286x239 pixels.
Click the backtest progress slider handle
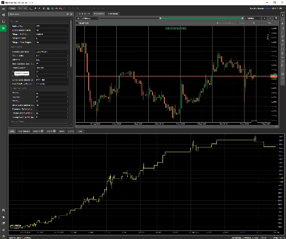(217, 23)
